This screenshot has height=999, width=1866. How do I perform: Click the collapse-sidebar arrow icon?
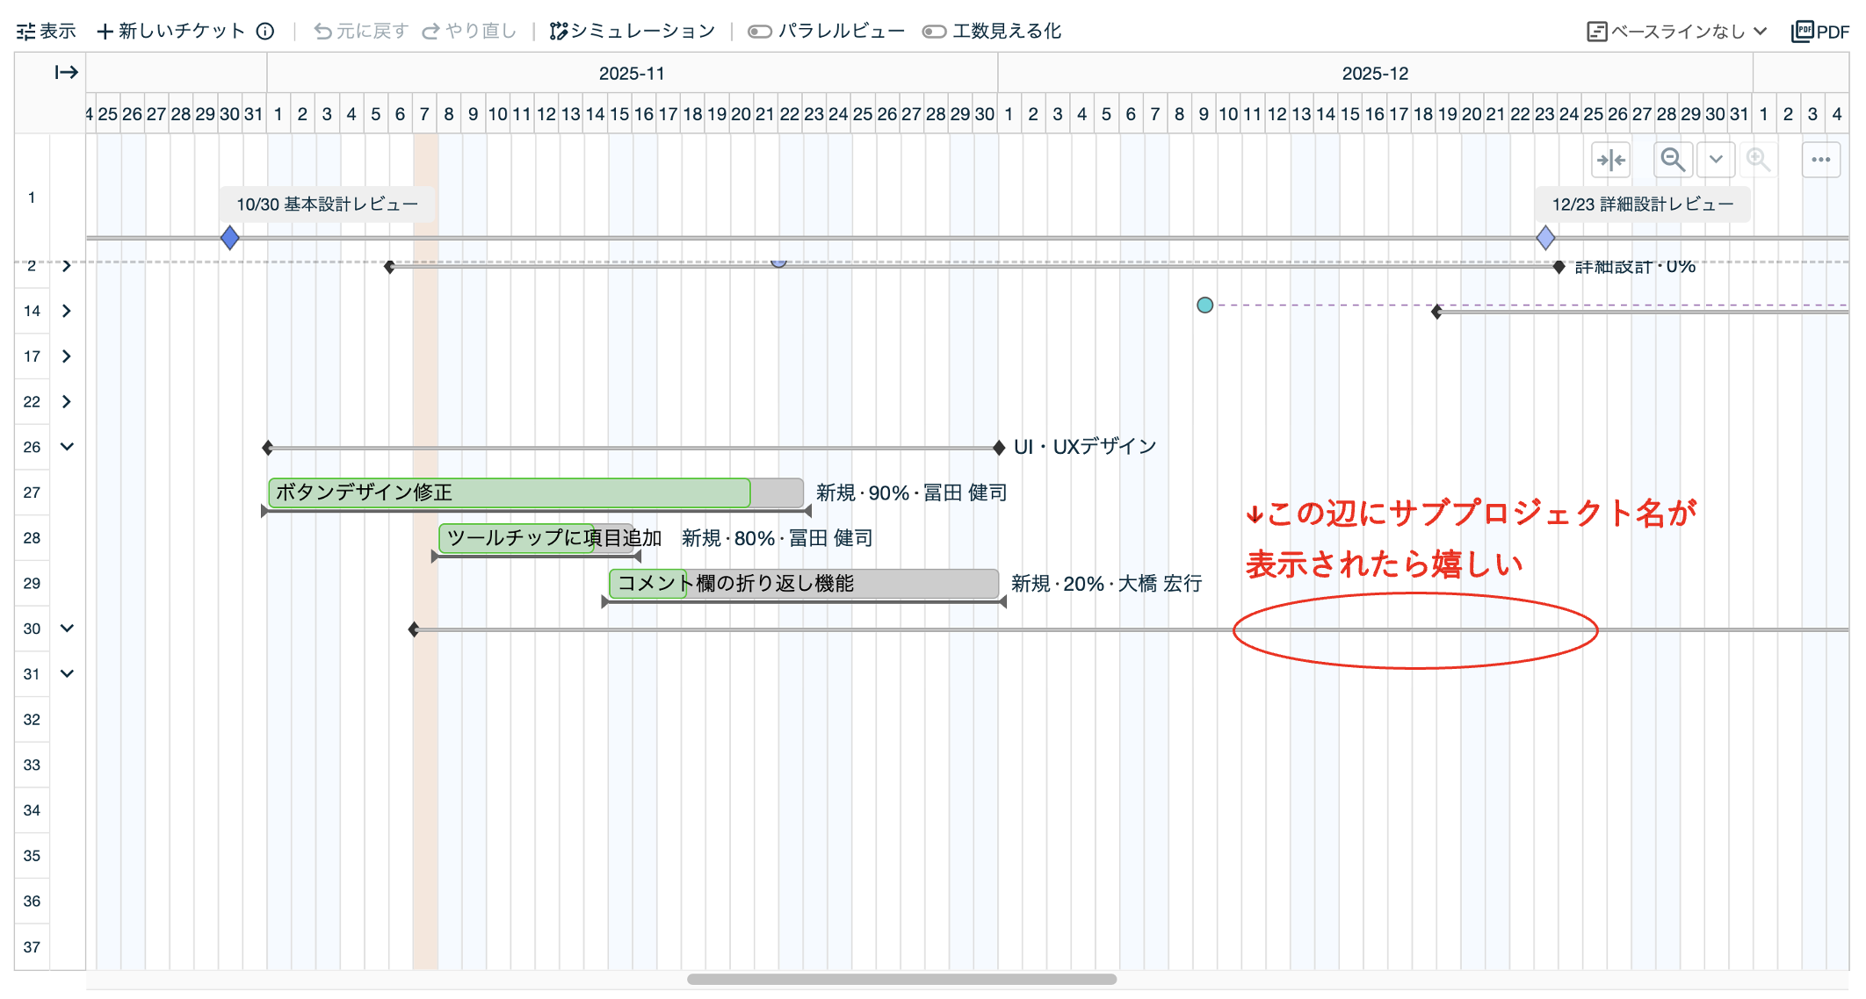[66, 72]
